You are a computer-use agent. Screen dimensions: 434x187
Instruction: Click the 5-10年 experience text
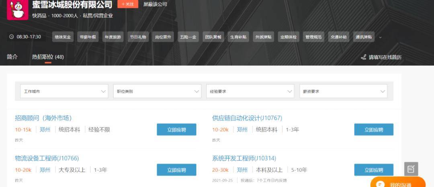point(299,170)
